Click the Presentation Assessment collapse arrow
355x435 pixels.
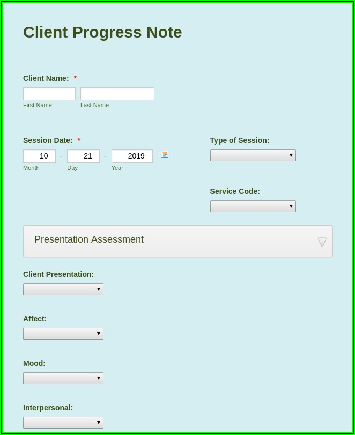pos(322,242)
